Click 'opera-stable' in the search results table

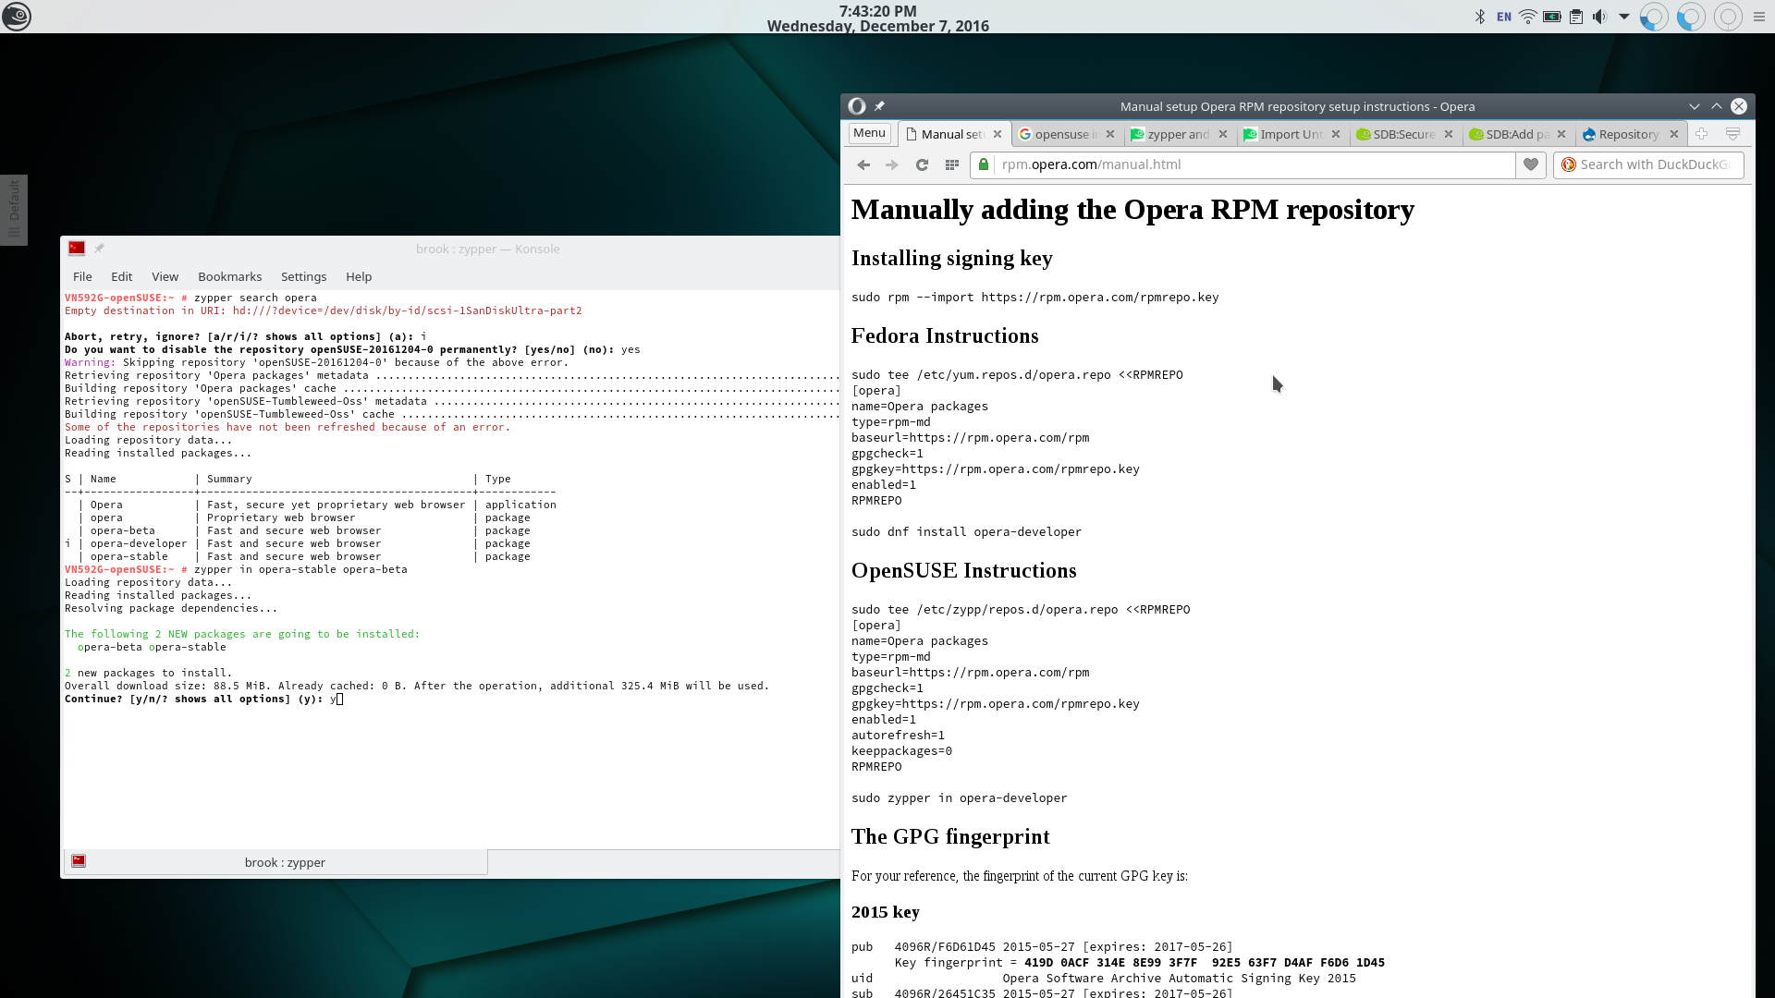coord(129,556)
